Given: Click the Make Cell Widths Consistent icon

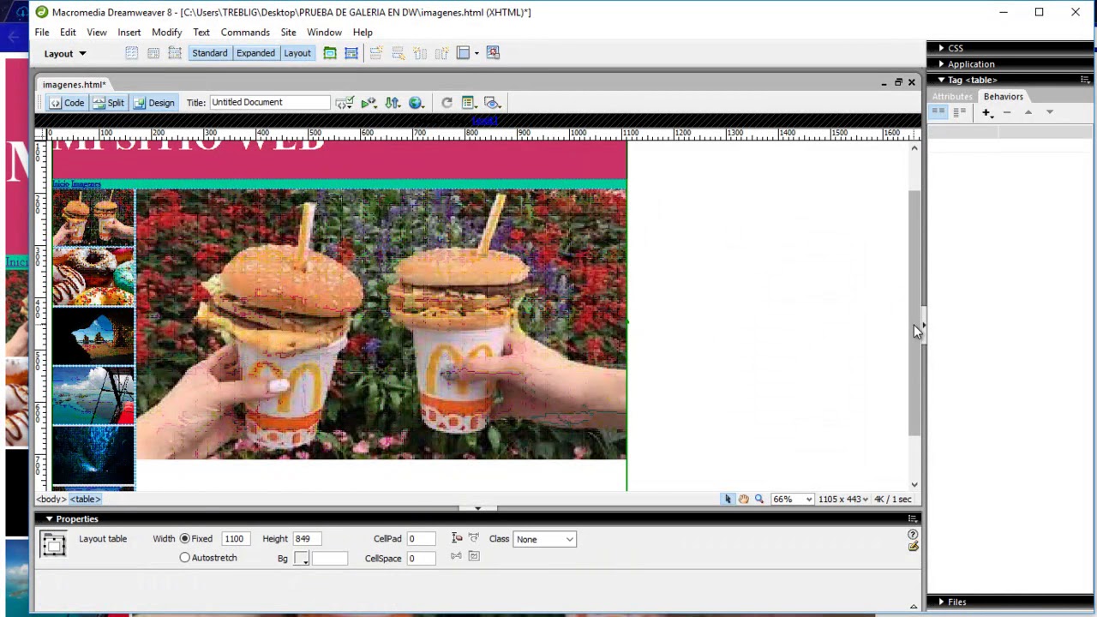Looking at the screenshot, I should click(474, 538).
